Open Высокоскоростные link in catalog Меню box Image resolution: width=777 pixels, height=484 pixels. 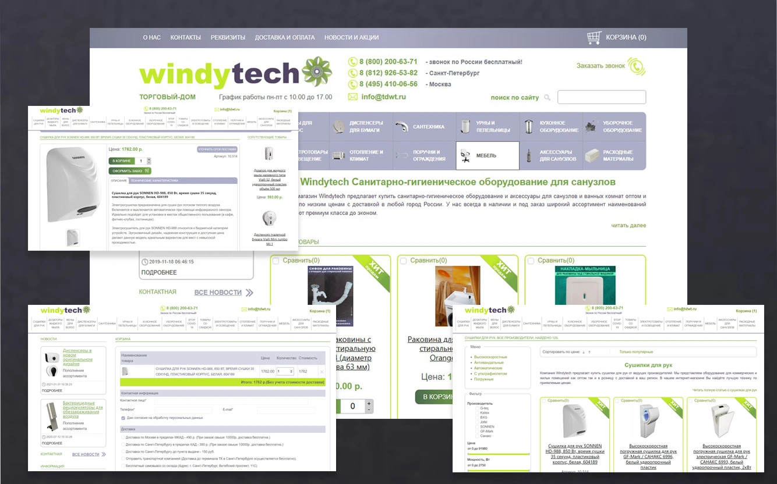tap(490, 357)
